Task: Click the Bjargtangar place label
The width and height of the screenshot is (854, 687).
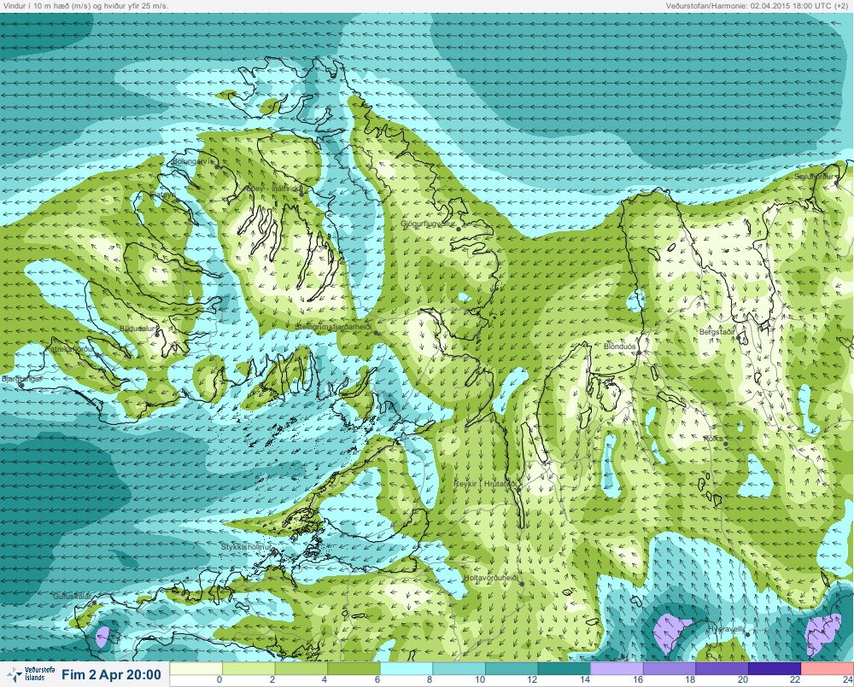Action: pyautogui.click(x=22, y=378)
